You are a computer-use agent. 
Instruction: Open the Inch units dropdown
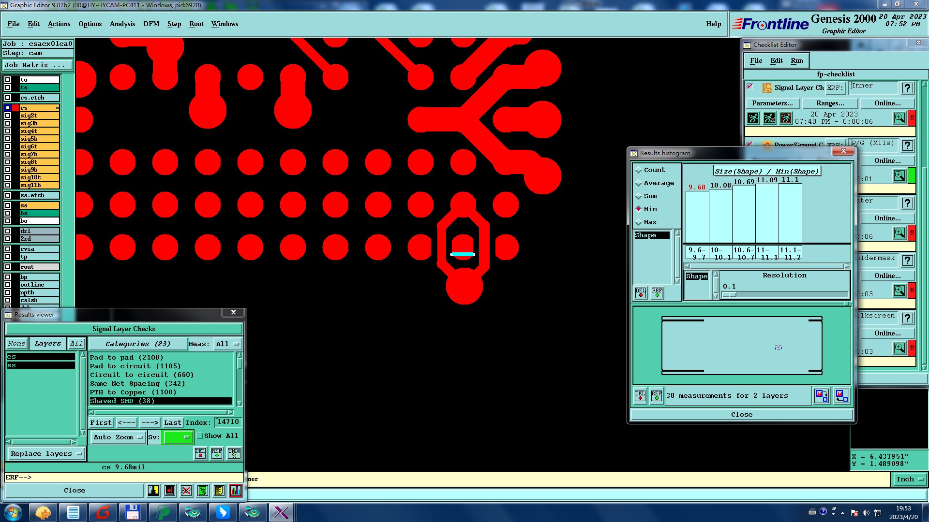(x=910, y=479)
